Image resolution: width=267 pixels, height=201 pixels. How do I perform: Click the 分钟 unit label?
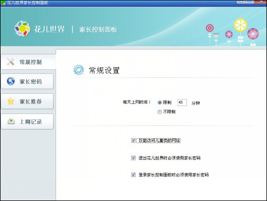point(195,103)
